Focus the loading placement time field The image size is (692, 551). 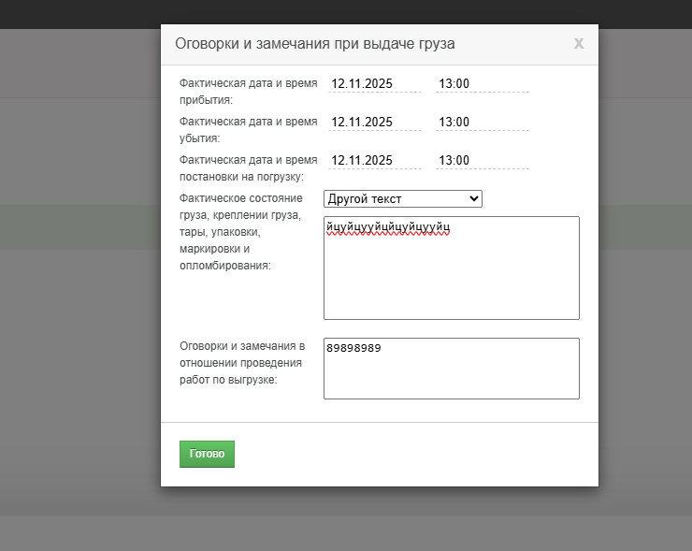482,160
